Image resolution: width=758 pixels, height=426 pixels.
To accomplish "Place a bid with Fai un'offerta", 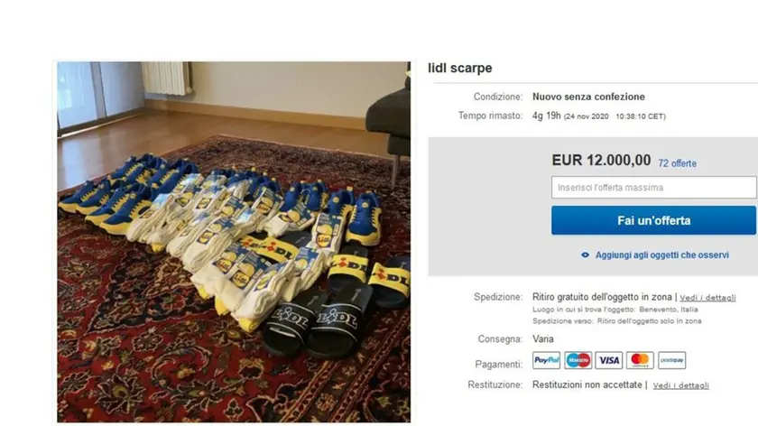I will [x=653, y=220].
